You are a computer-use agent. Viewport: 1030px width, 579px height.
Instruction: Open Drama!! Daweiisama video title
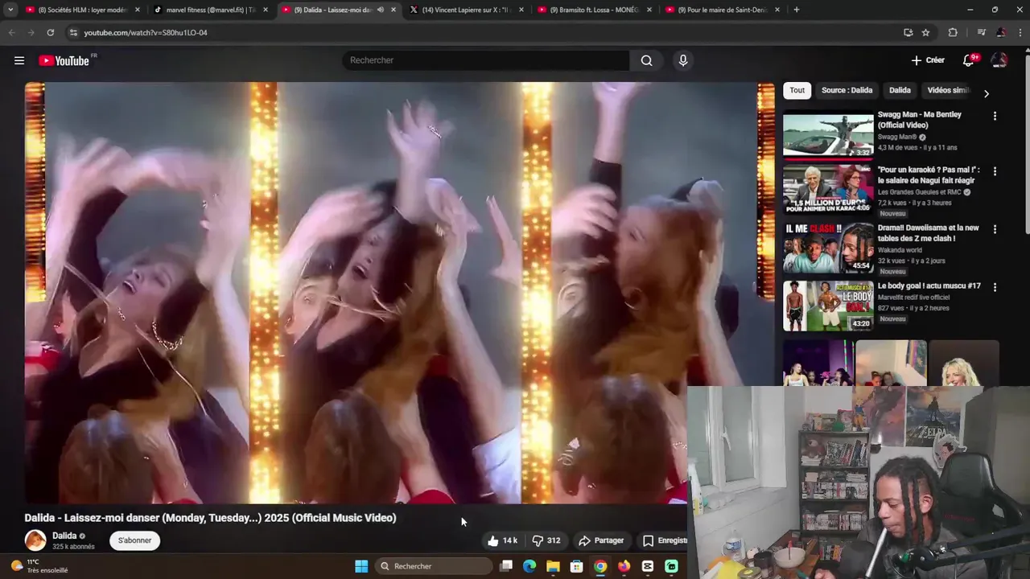929,233
